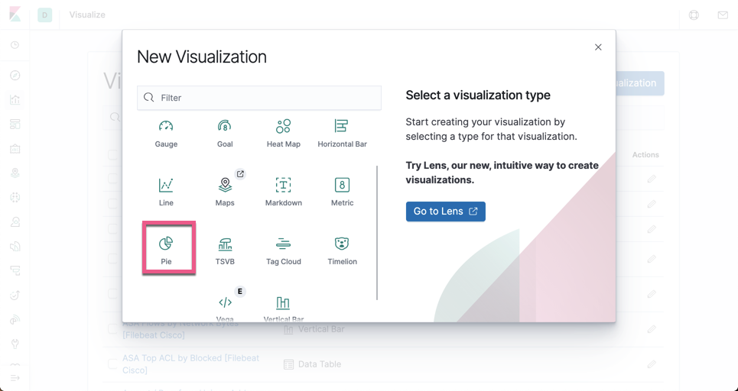Viewport: 738px width, 391px height.
Task: Click the Vertical Bar type cell in table
Action: pos(314,329)
